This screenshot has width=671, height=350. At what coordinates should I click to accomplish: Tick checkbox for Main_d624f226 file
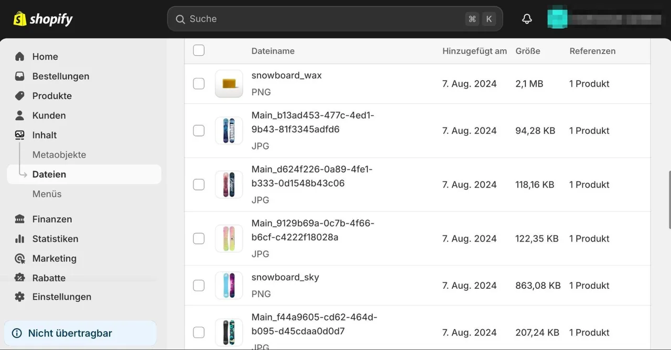(x=199, y=185)
